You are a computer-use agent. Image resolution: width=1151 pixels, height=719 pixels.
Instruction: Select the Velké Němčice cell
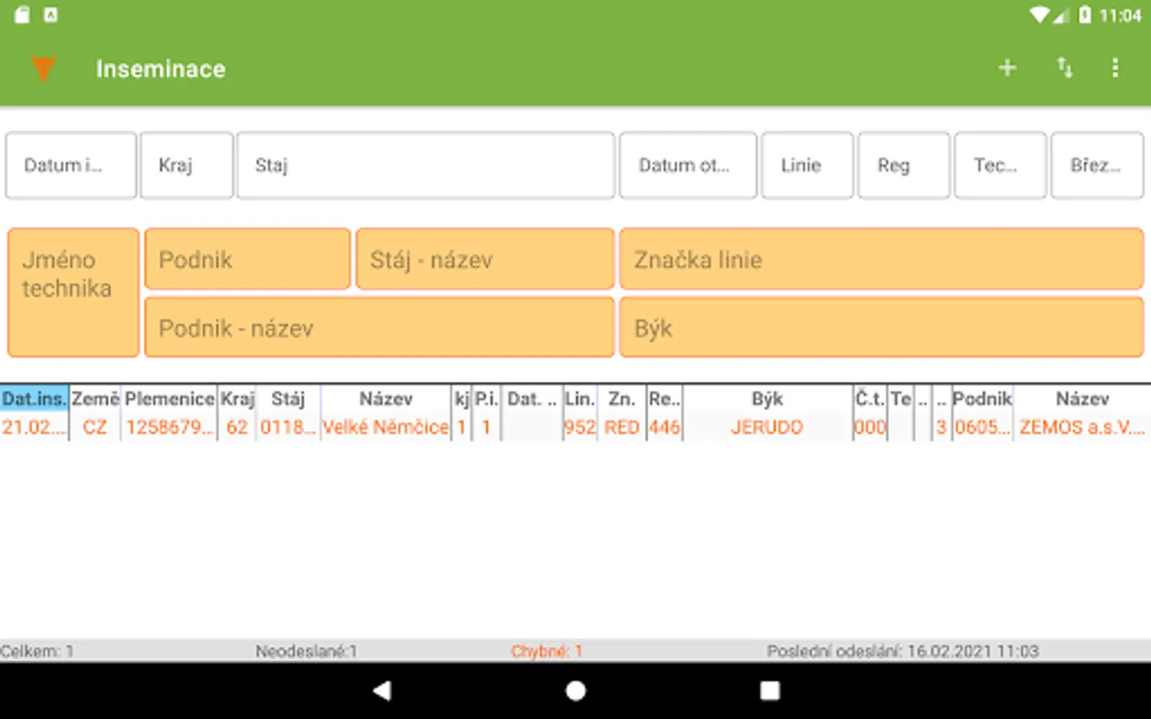(x=385, y=427)
